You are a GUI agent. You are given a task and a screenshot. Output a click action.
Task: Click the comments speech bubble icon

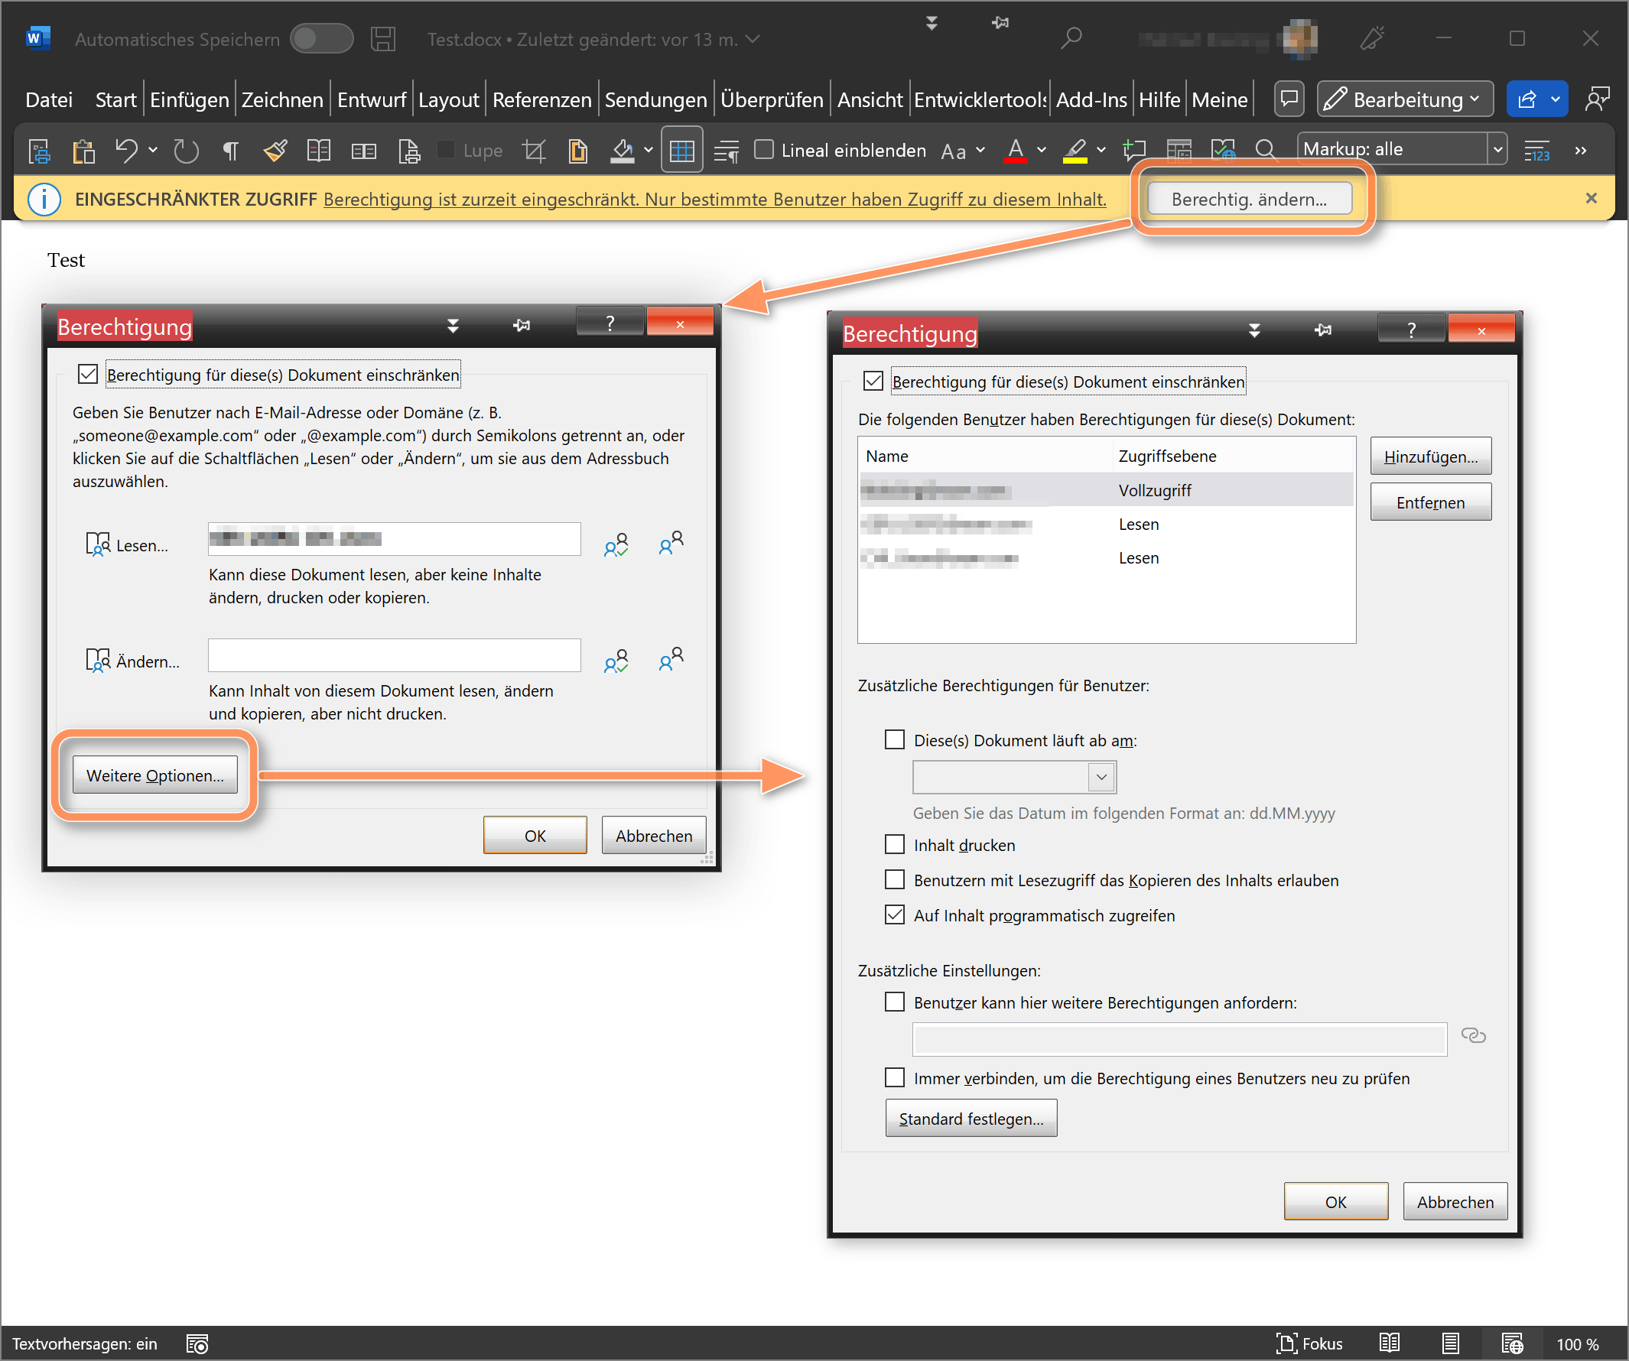[1289, 99]
